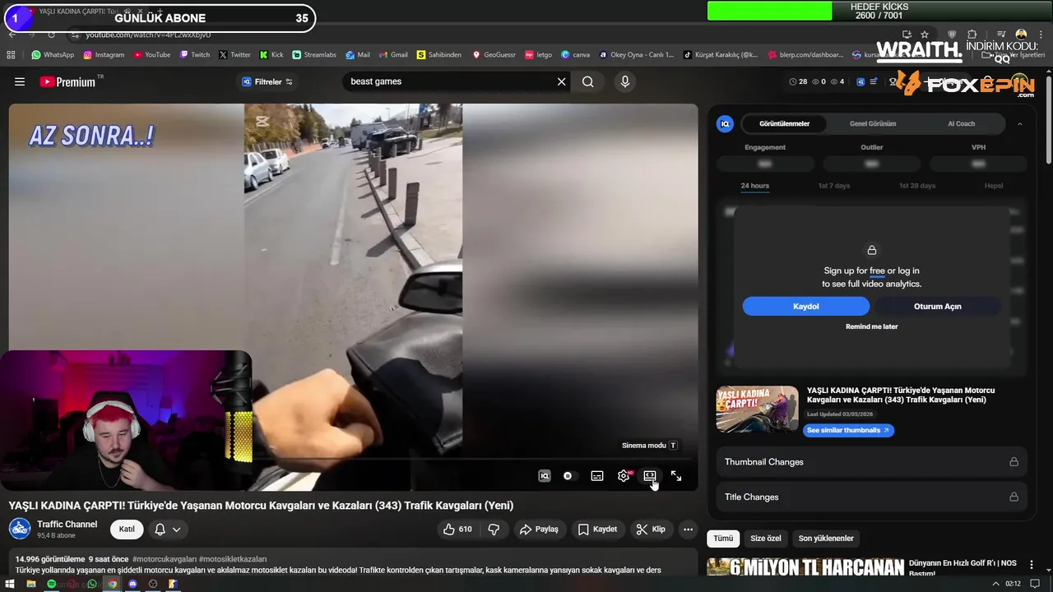
Task: Switch to cinema mode in player
Action: pos(650,475)
